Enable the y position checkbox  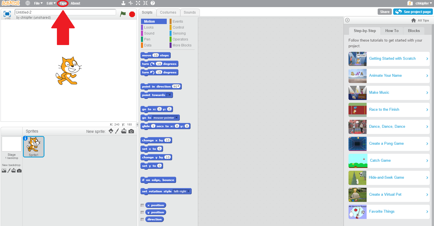click(x=142, y=212)
